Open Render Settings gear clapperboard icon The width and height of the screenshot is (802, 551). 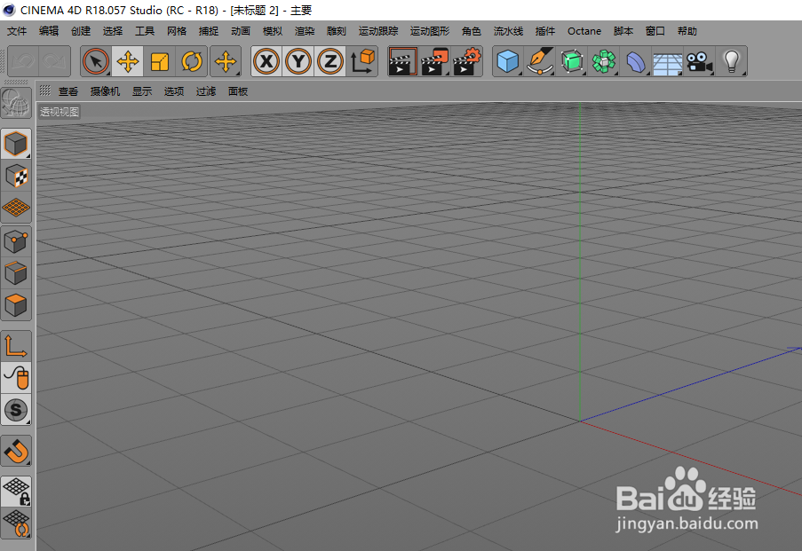click(467, 62)
